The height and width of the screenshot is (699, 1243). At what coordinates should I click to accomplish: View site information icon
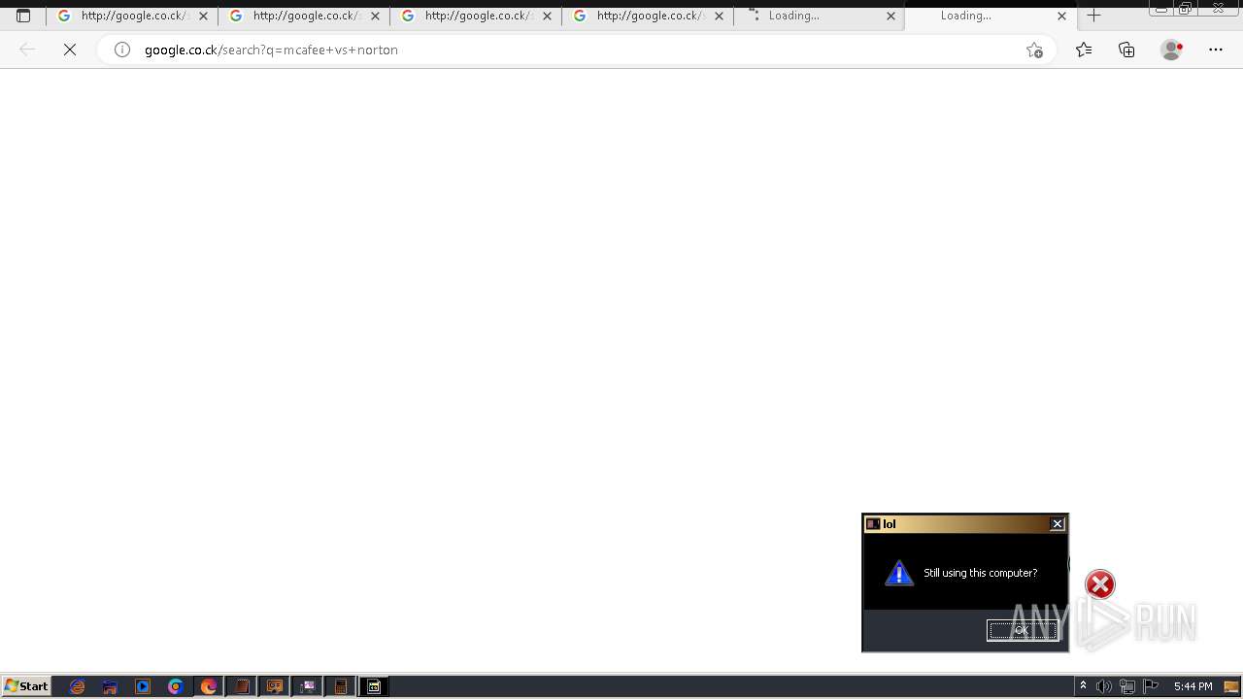tap(122, 50)
